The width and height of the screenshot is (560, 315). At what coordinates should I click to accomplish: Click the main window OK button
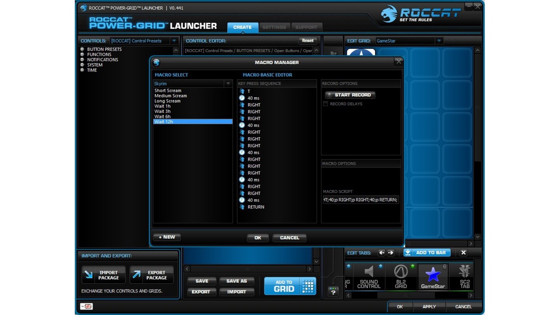pyautogui.click(x=399, y=306)
